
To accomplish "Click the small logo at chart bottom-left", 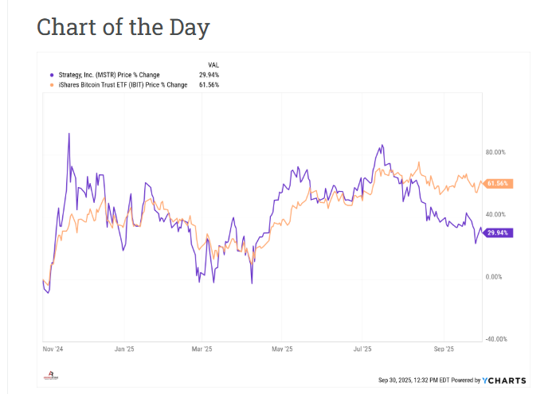I will click(52, 376).
